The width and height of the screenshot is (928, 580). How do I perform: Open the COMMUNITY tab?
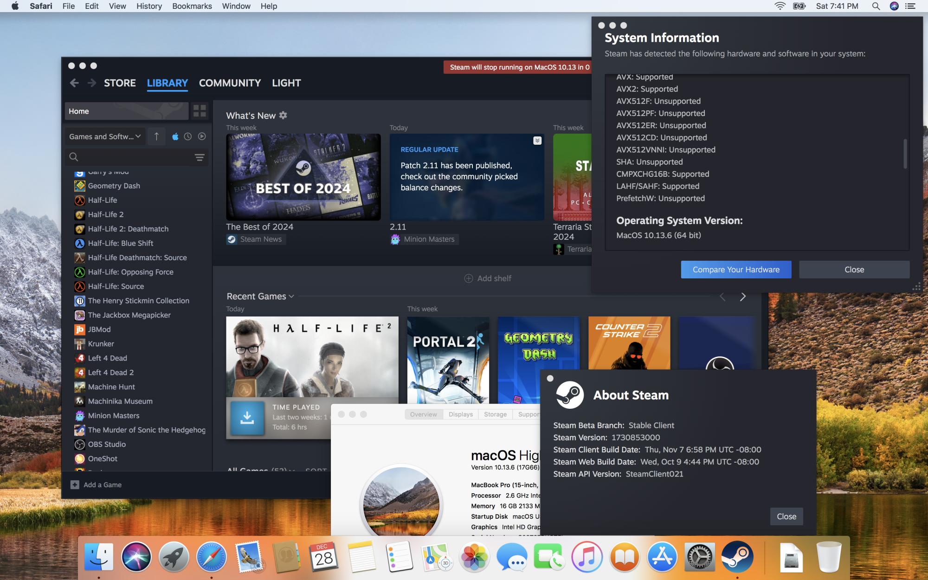[230, 83]
